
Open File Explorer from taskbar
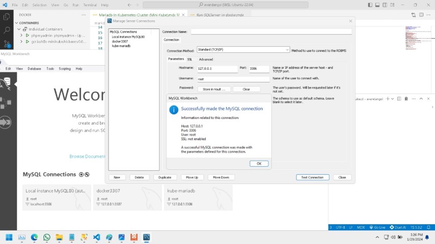pyautogui.click(x=59, y=237)
